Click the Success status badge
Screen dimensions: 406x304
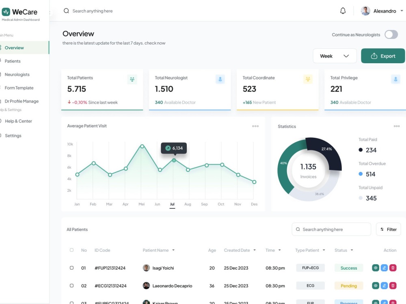[348, 268]
